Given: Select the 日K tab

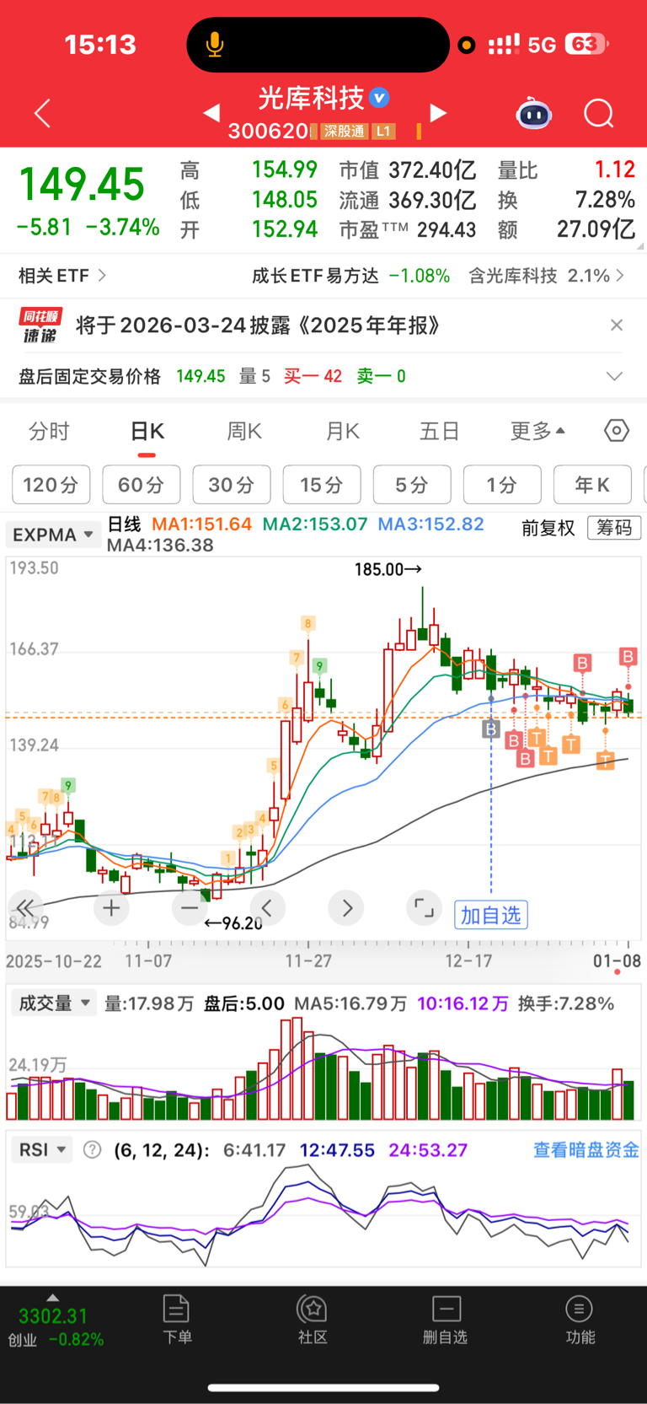Looking at the screenshot, I should [x=147, y=431].
